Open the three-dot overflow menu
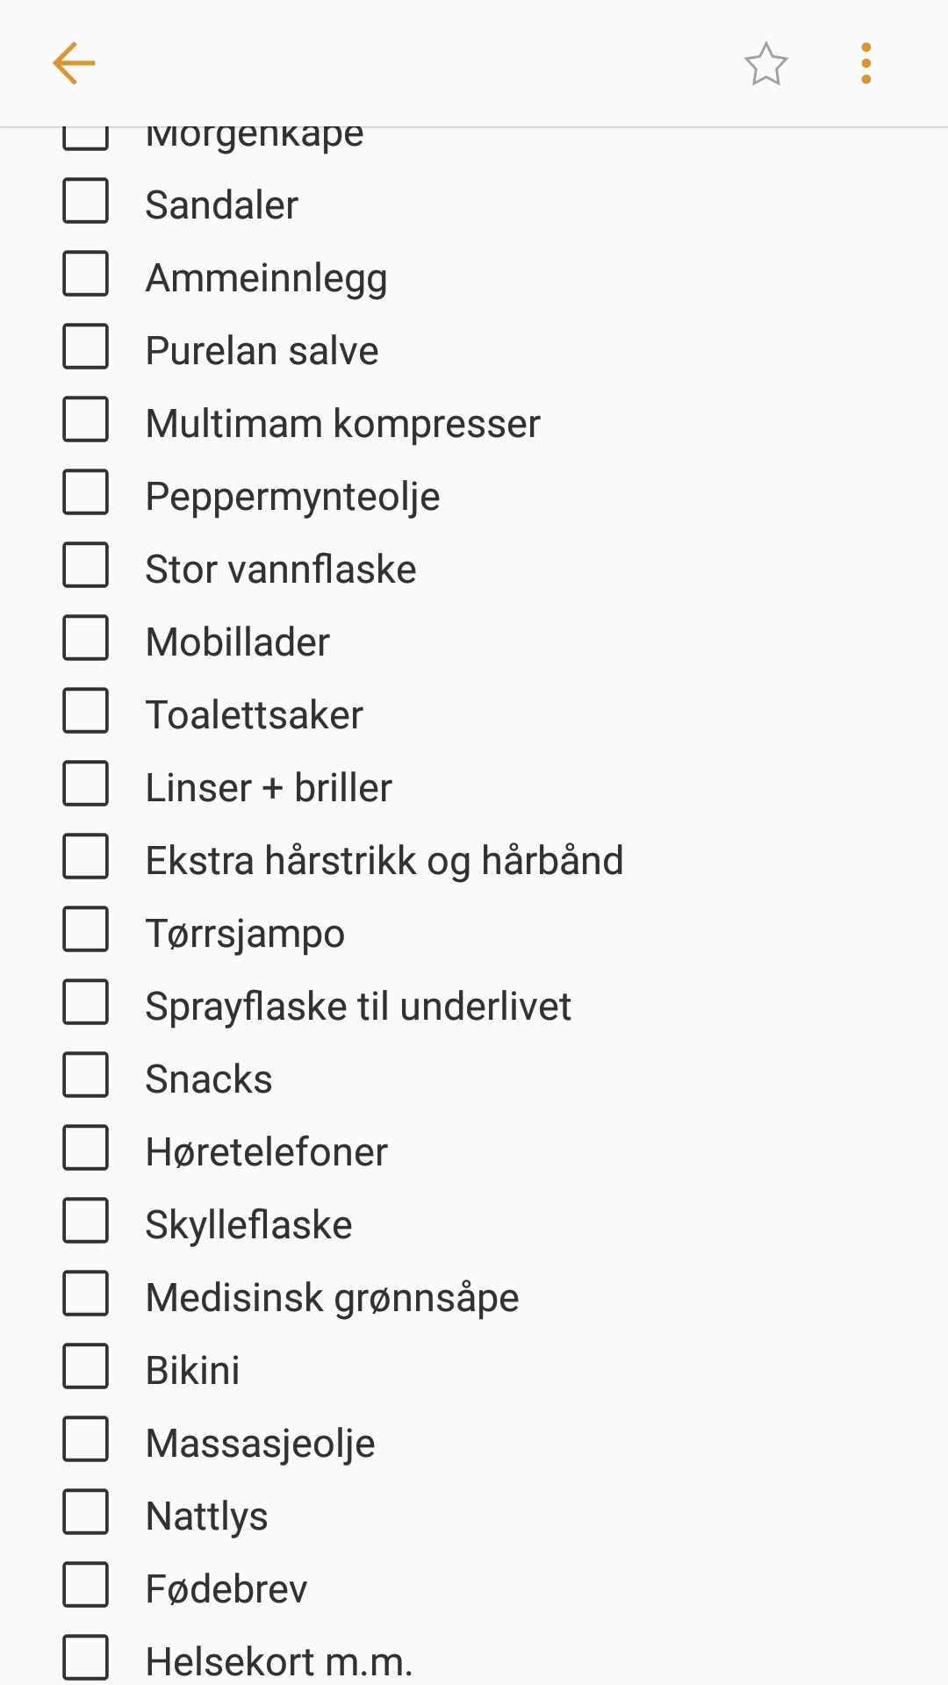 tap(866, 63)
